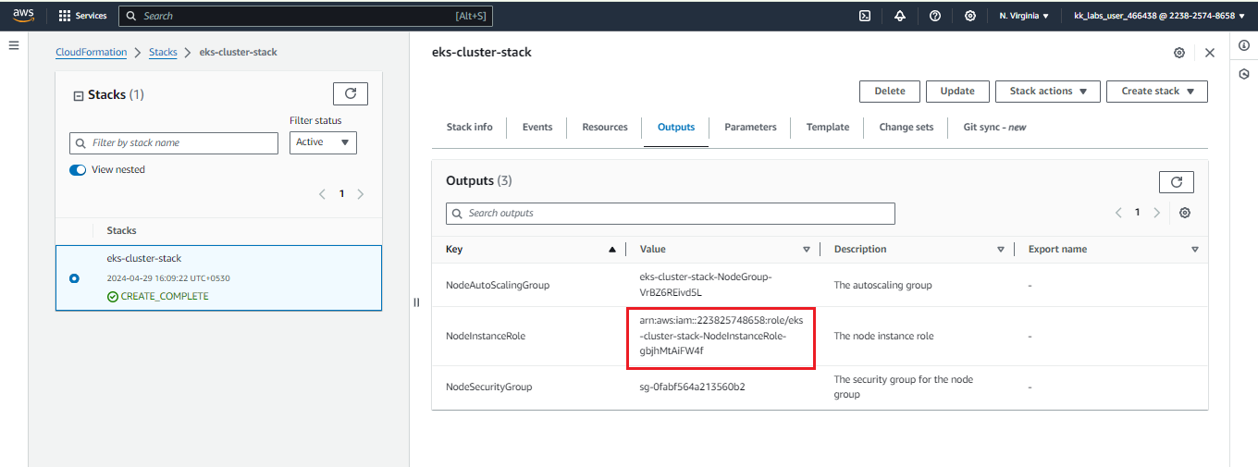
Task: Click the eks-cluster-stack-NodeGroup value cell
Action: [706, 285]
